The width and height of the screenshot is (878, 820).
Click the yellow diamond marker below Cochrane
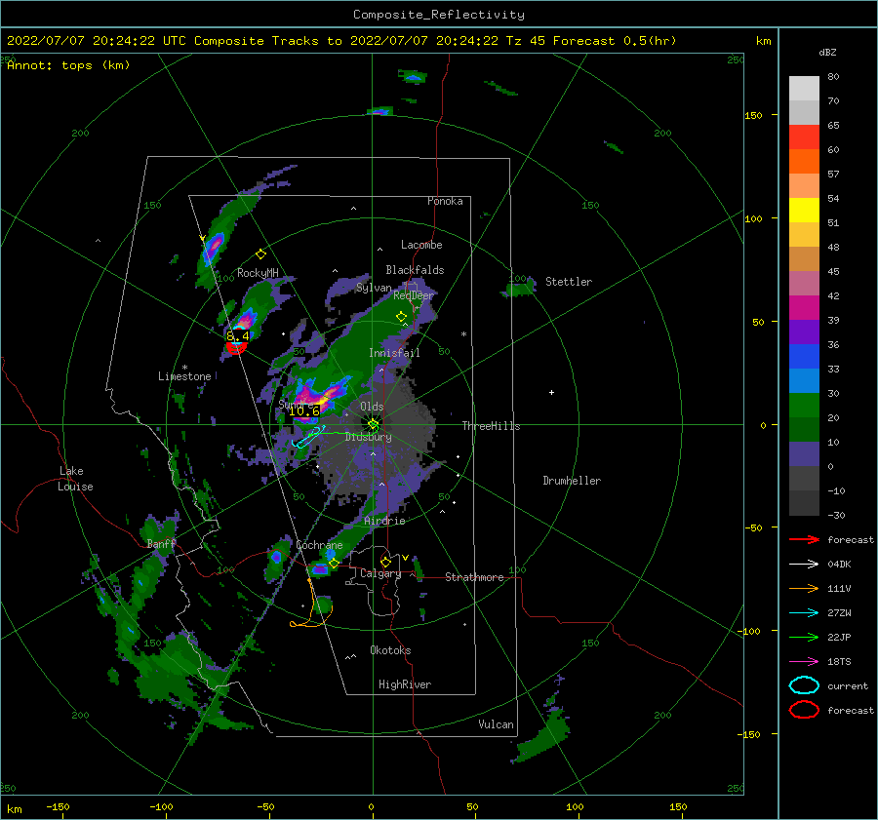point(334,563)
